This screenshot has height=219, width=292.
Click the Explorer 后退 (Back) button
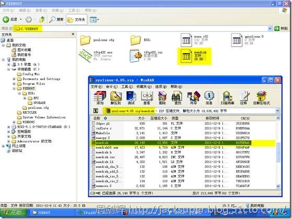pyautogui.click(x=10, y=19)
